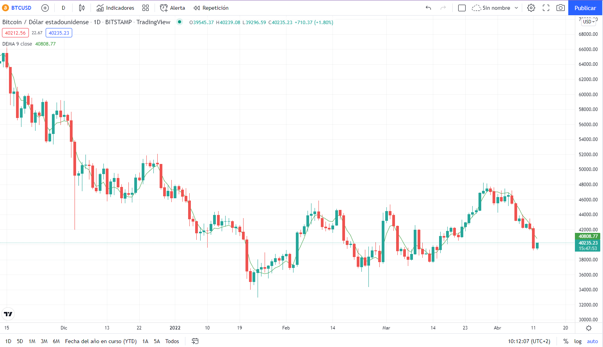Open the indicator templates grid icon
The image size is (603, 347).
click(146, 7)
